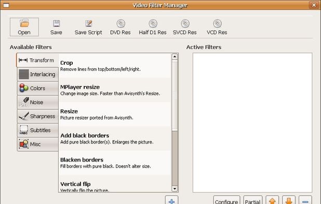Apply the VCD Res preset
The height and width of the screenshot is (204, 321).
(217, 27)
